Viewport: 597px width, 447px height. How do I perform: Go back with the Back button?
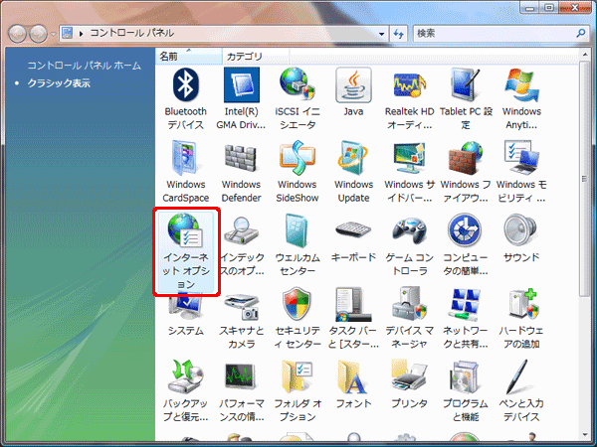[17, 34]
